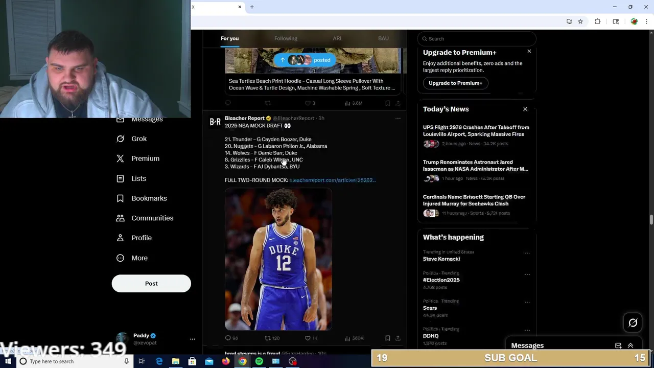Bookmark the Bleacher Report mock draft post
This screenshot has width=654, height=368.
(388, 338)
